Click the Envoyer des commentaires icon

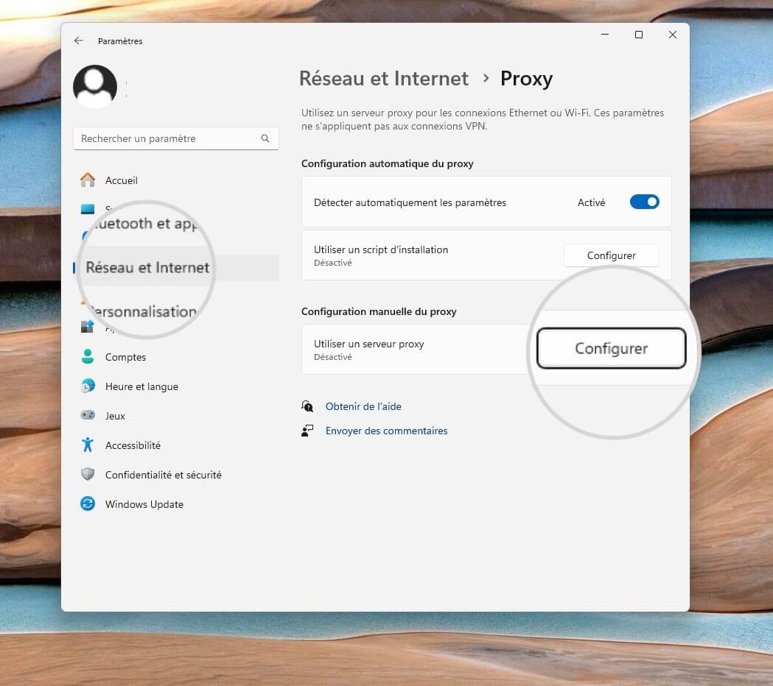coord(307,431)
